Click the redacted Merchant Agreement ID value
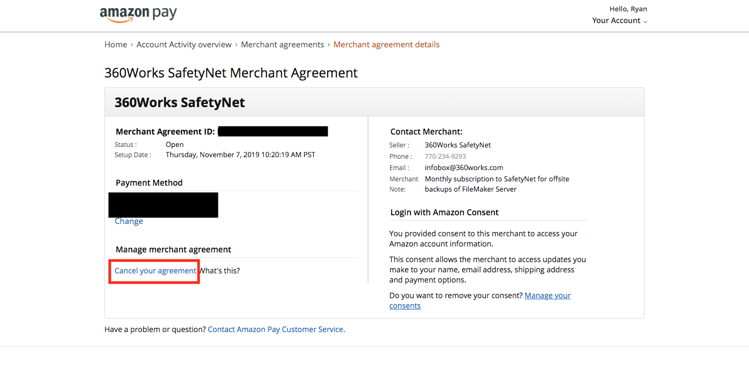749x373 pixels. (273, 131)
